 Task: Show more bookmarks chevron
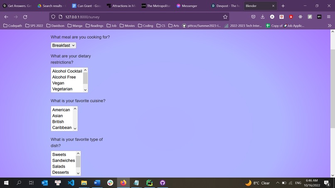[x=330, y=26]
